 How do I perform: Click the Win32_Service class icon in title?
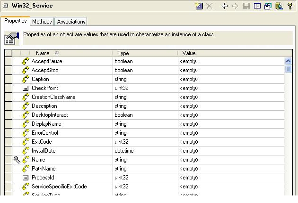coord(6,6)
